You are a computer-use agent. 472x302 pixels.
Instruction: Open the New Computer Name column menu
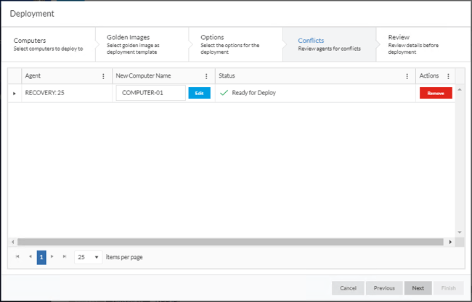click(x=206, y=76)
